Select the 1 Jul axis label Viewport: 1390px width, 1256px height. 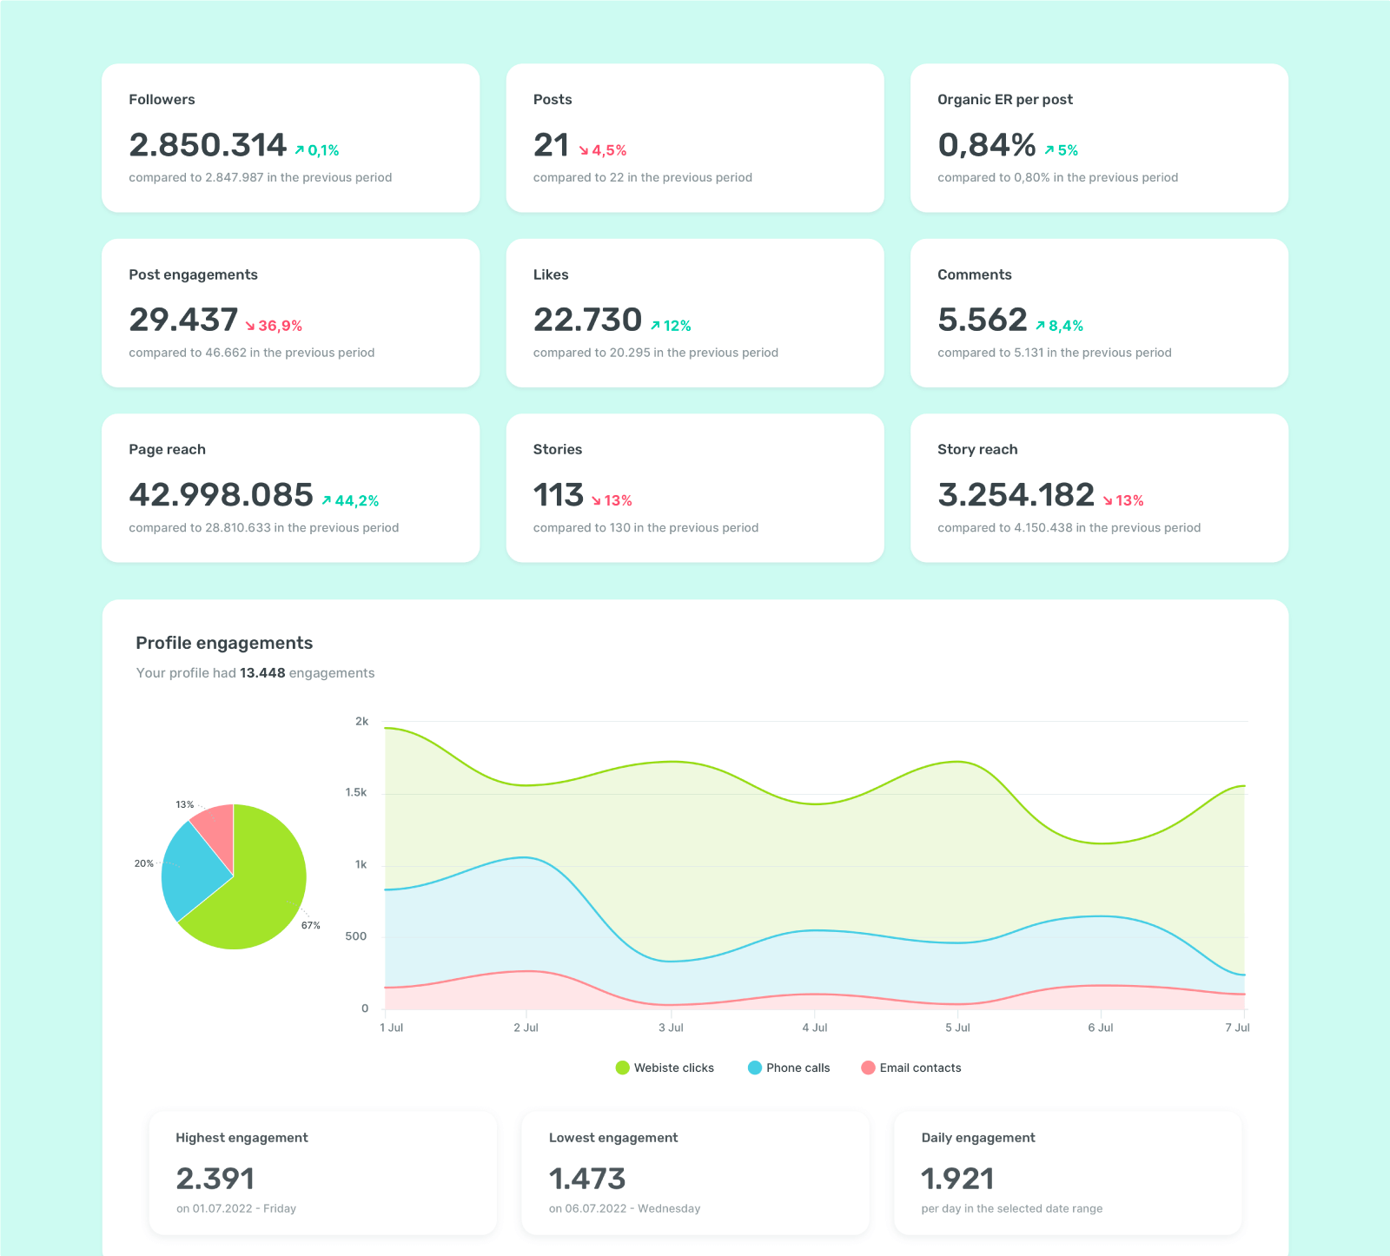392,1027
